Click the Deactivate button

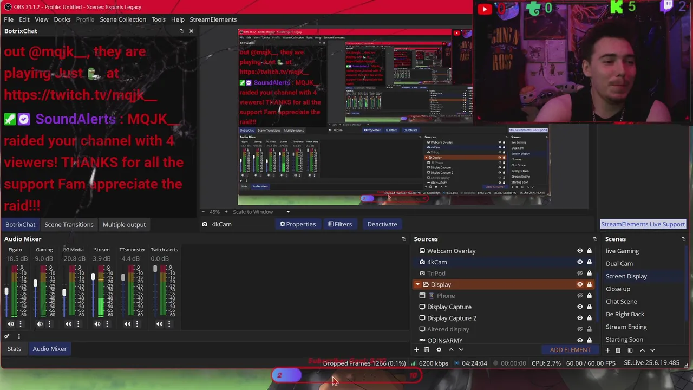click(x=382, y=224)
